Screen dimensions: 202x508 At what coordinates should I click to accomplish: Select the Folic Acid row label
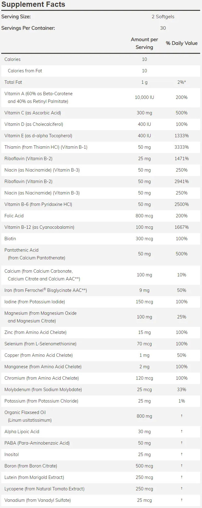pos(14,216)
